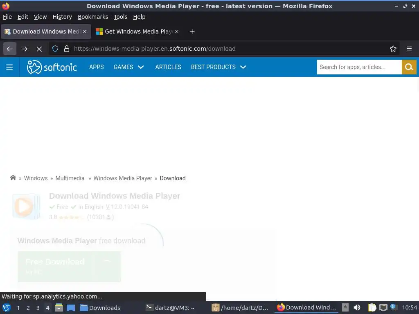Switch to workspace 3
The image size is (419, 314).
tap(38, 308)
